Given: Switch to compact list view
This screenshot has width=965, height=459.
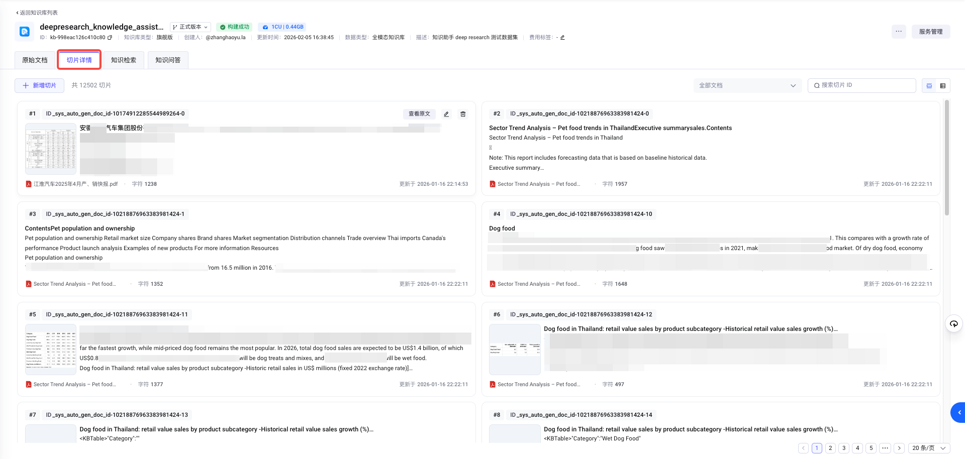Looking at the screenshot, I should [x=943, y=86].
